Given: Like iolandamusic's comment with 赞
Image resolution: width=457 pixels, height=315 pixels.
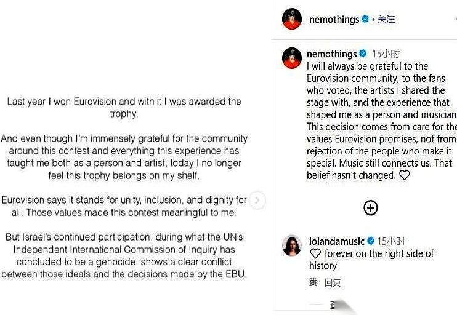Looking at the screenshot, I should click(x=313, y=282).
